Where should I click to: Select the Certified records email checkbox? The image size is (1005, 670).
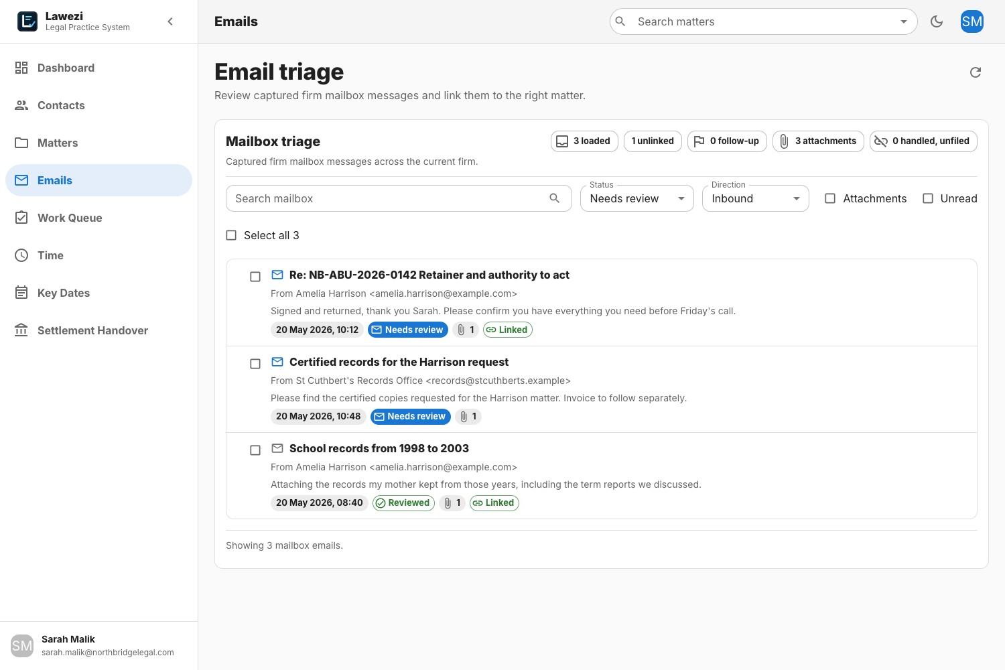255,364
